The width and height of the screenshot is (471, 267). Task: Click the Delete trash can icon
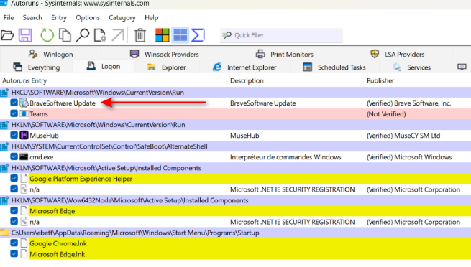tap(140, 35)
